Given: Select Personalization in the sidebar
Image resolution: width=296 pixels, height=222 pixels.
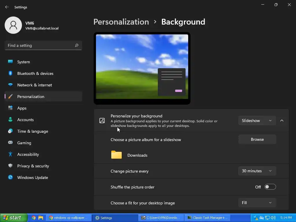Looking at the screenshot, I should coord(43,97).
